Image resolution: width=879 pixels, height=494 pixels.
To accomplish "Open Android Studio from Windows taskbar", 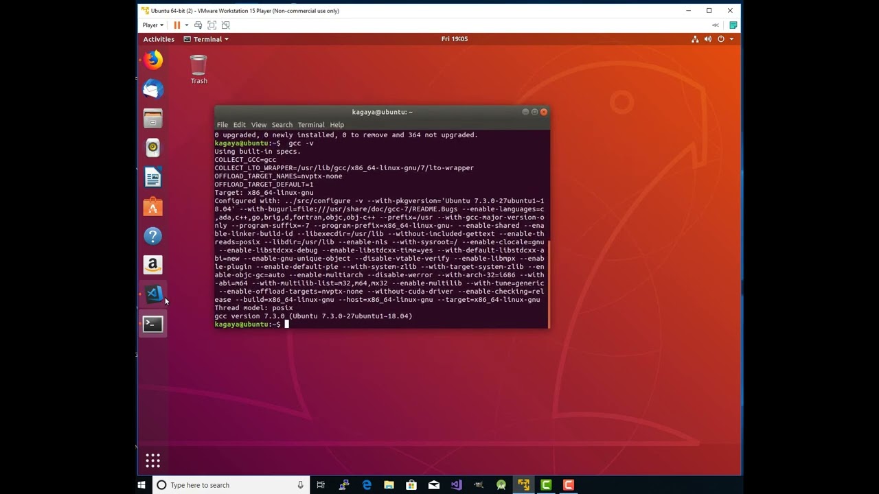I will click(x=501, y=485).
